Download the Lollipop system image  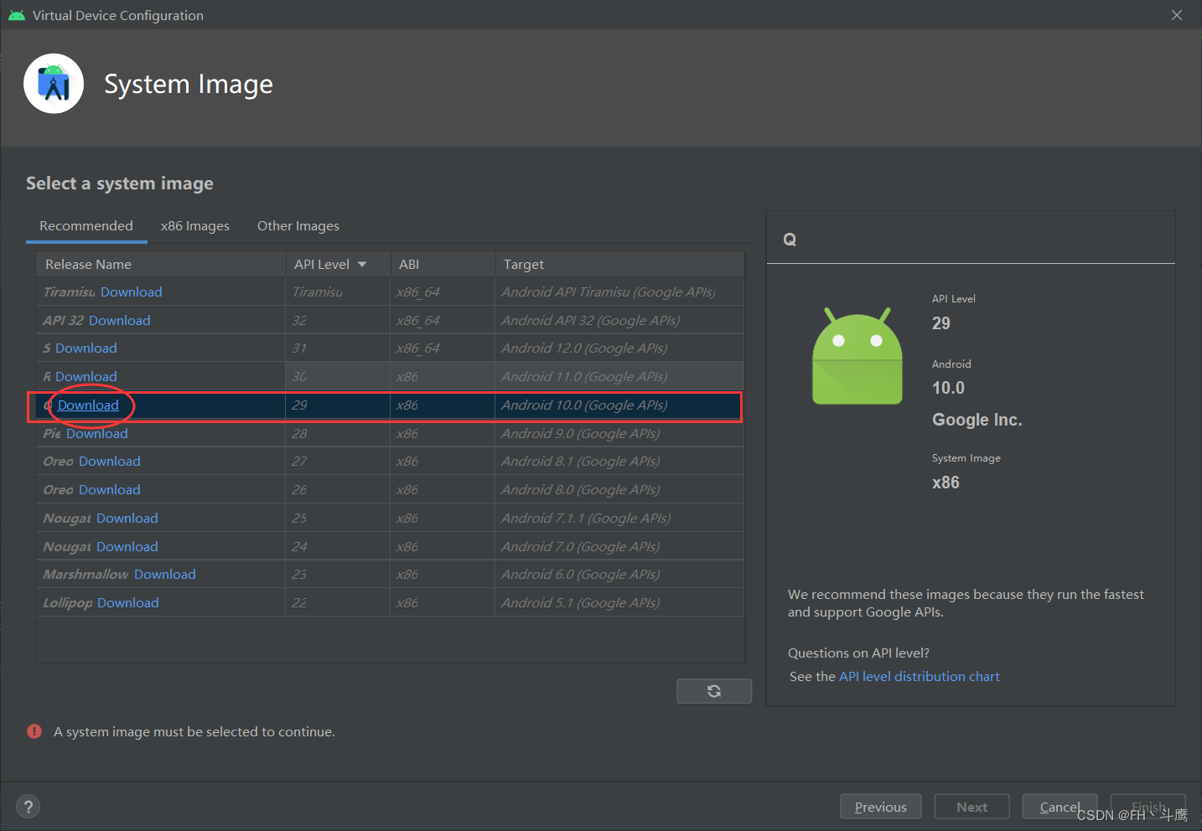pyautogui.click(x=128, y=603)
